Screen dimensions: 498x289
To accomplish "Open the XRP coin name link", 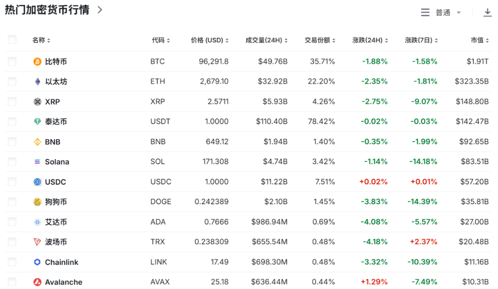I will (x=53, y=102).
